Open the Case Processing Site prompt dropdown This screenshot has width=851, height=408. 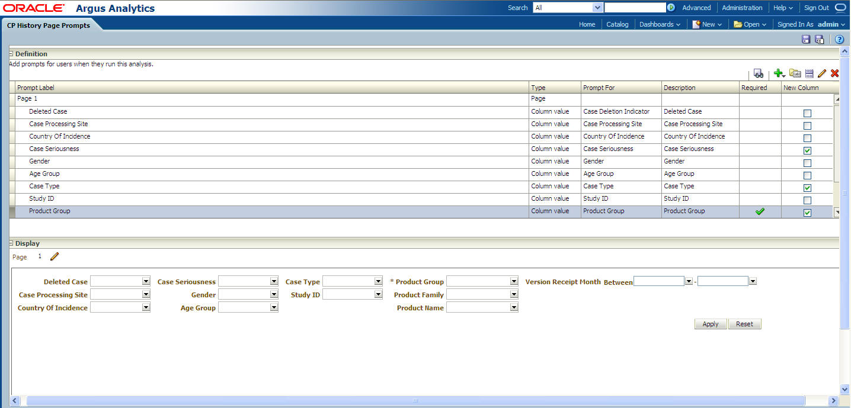[x=146, y=294]
